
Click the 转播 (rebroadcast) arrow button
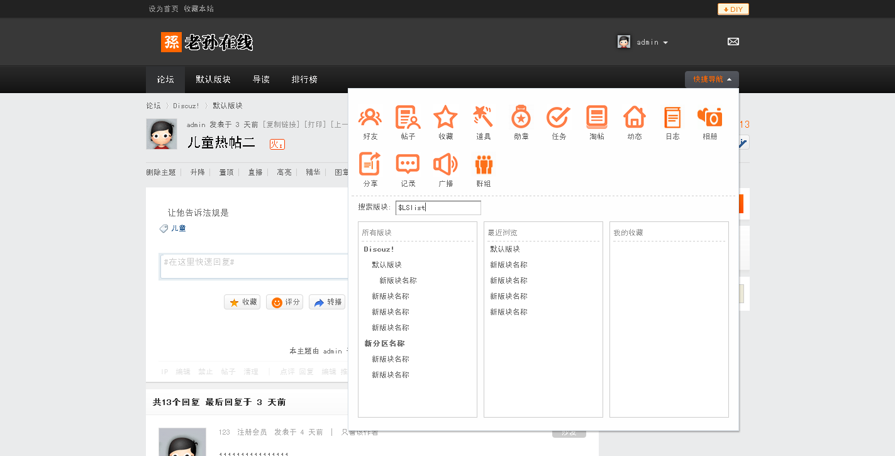pos(326,302)
